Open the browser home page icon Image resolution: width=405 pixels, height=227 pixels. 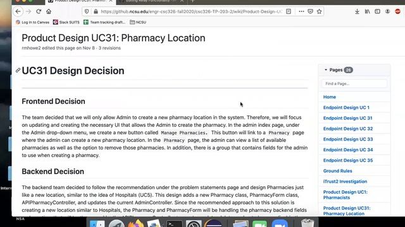49,11
